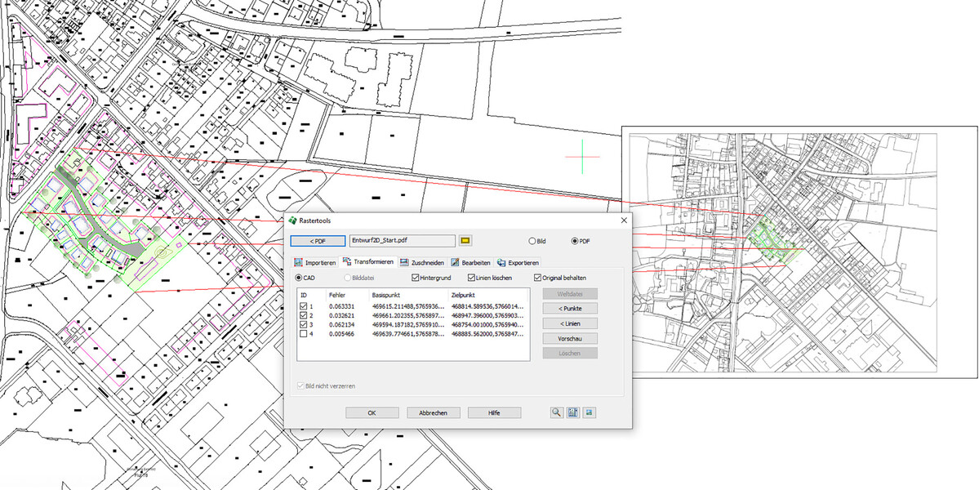Click base point 469639.774661 cell

coord(407,334)
